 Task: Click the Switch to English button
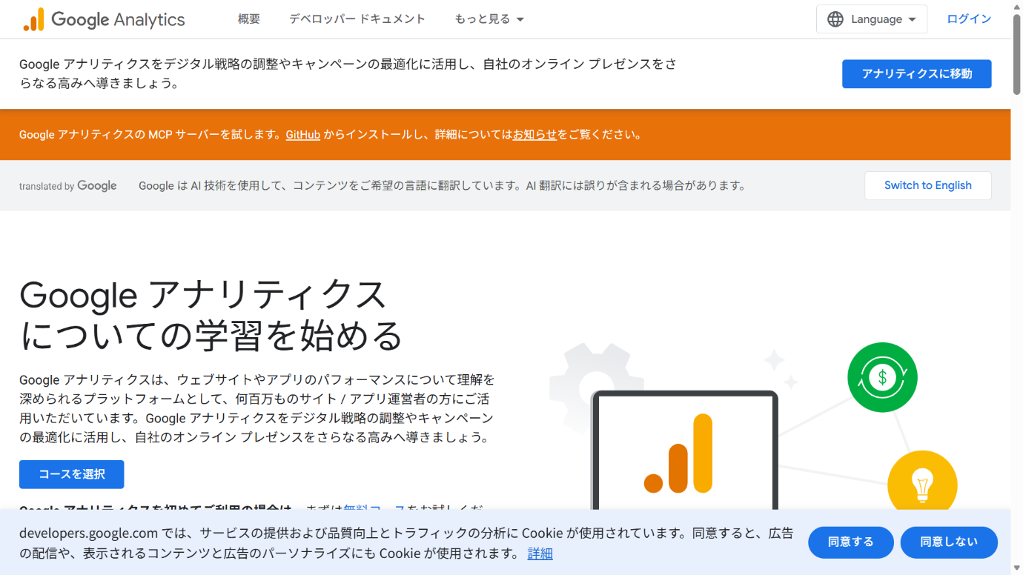927,185
